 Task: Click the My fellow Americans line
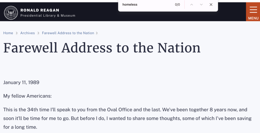pos(27,96)
